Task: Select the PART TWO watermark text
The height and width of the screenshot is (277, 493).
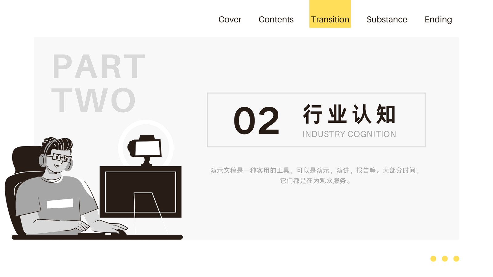Action: tap(98, 83)
